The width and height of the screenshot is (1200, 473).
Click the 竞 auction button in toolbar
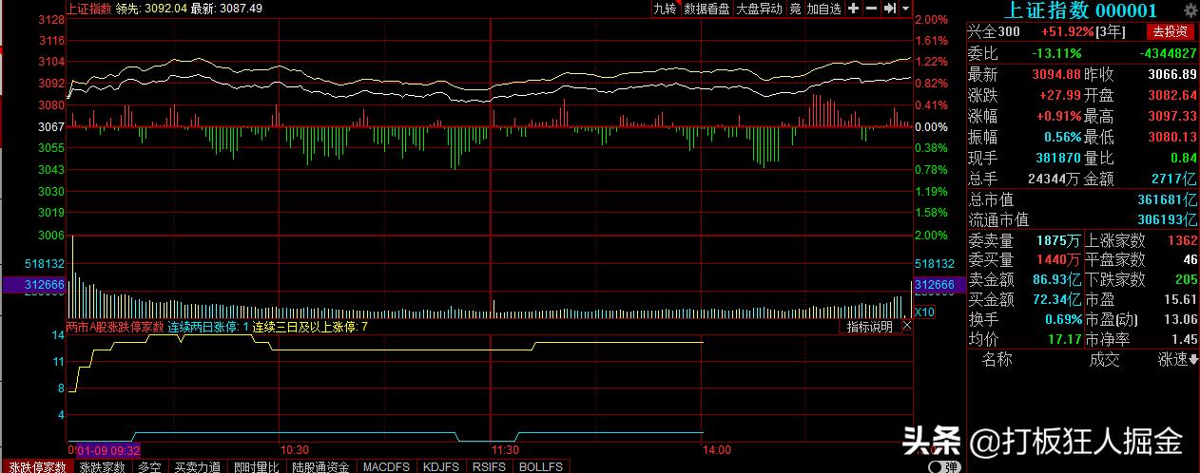[x=795, y=9]
